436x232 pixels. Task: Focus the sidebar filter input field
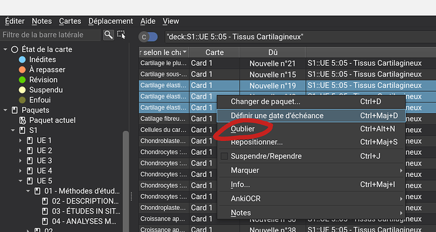point(51,35)
